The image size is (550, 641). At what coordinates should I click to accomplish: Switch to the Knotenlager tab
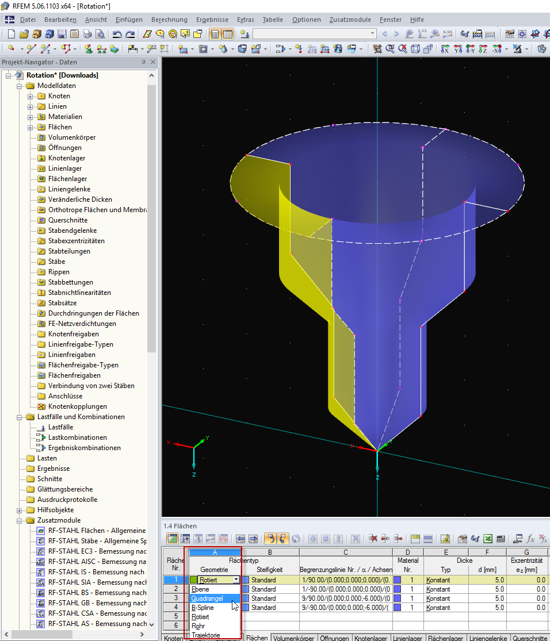pyautogui.click(x=371, y=638)
